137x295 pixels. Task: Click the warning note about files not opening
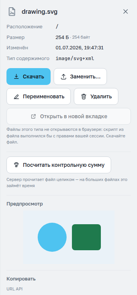click(66, 136)
